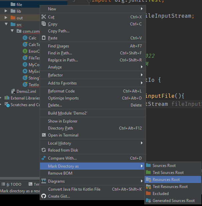Expand the out folder arrow
Viewport: 202px width, 206px height.
pos(6,17)
